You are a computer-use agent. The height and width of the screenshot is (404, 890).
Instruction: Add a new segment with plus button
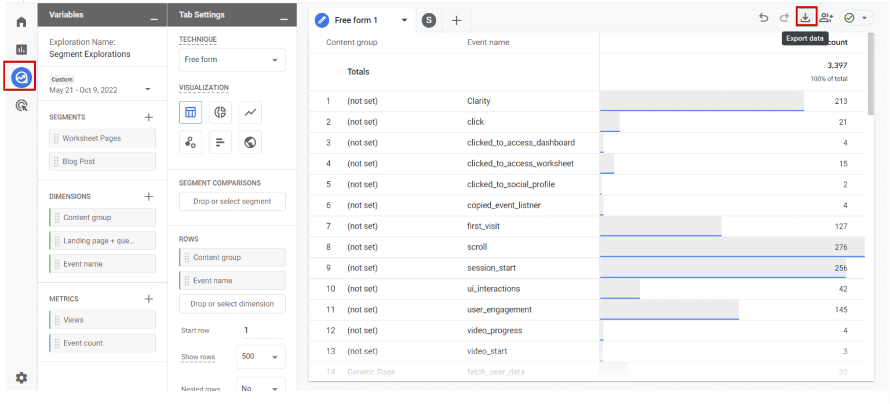pyautogui.click(x=148, y=117)
